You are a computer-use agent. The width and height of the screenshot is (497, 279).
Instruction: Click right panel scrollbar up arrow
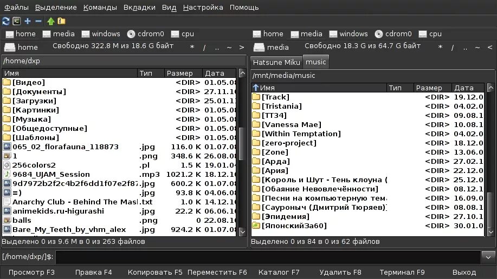pos(490,88)
